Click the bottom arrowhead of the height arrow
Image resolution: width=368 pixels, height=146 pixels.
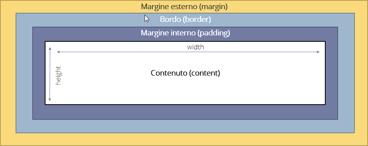pos(50,99)
